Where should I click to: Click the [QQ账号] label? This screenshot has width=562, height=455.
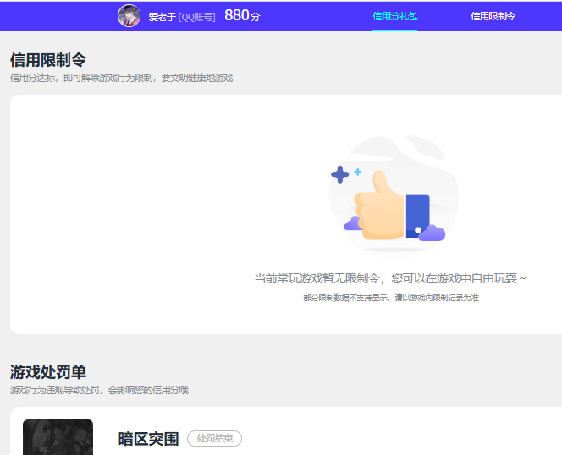[196, 17]
